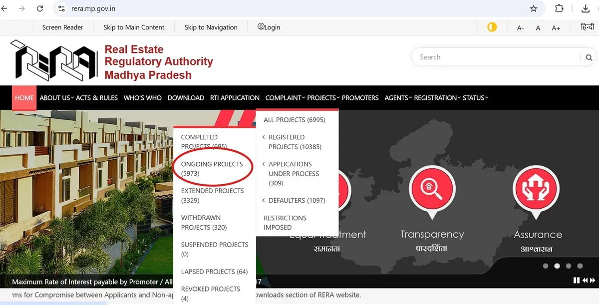Switch site language to Hindi
The height and width of the screenshot is (305, 599).
coord(587,27)
